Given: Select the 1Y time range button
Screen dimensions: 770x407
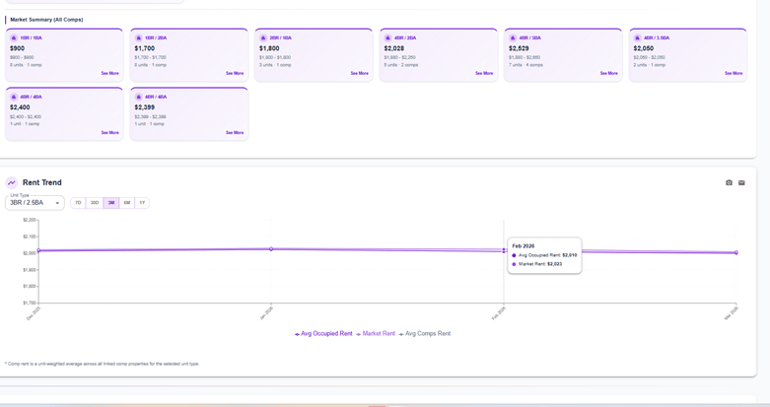Looking at the screenshot, I should (x=142, y=203).
